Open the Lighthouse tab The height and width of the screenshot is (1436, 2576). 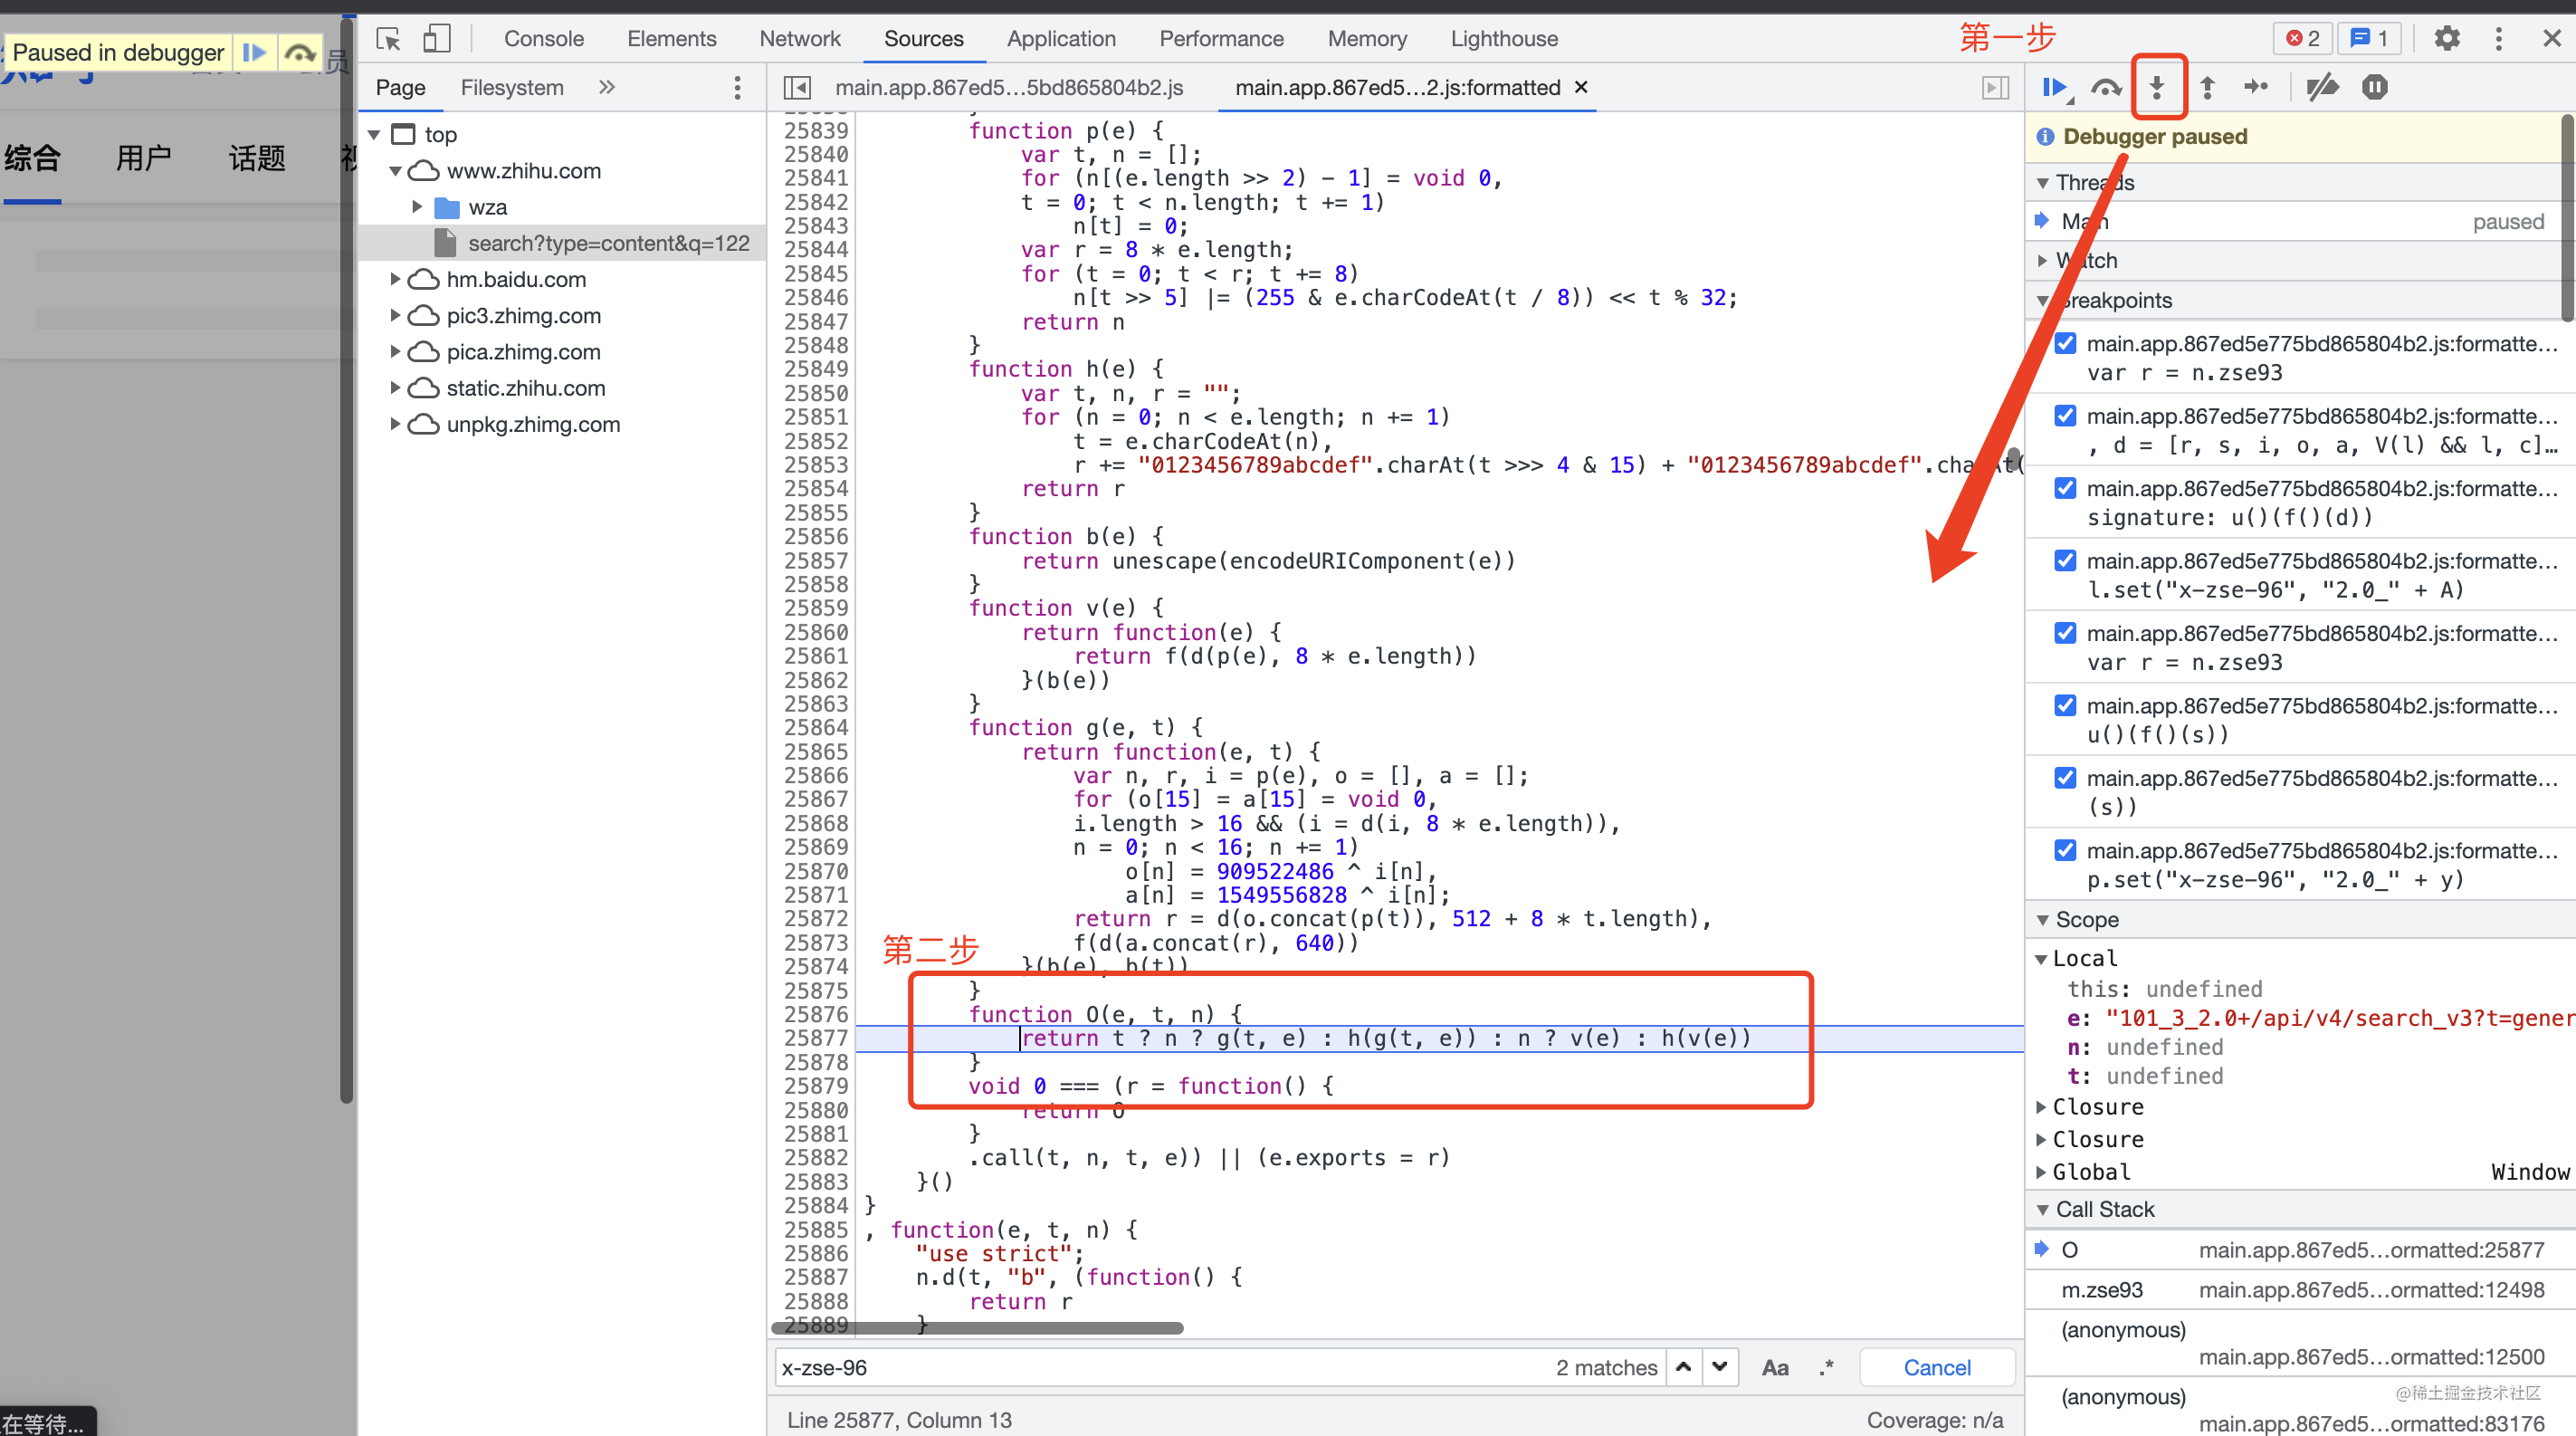click(1504, 39)
